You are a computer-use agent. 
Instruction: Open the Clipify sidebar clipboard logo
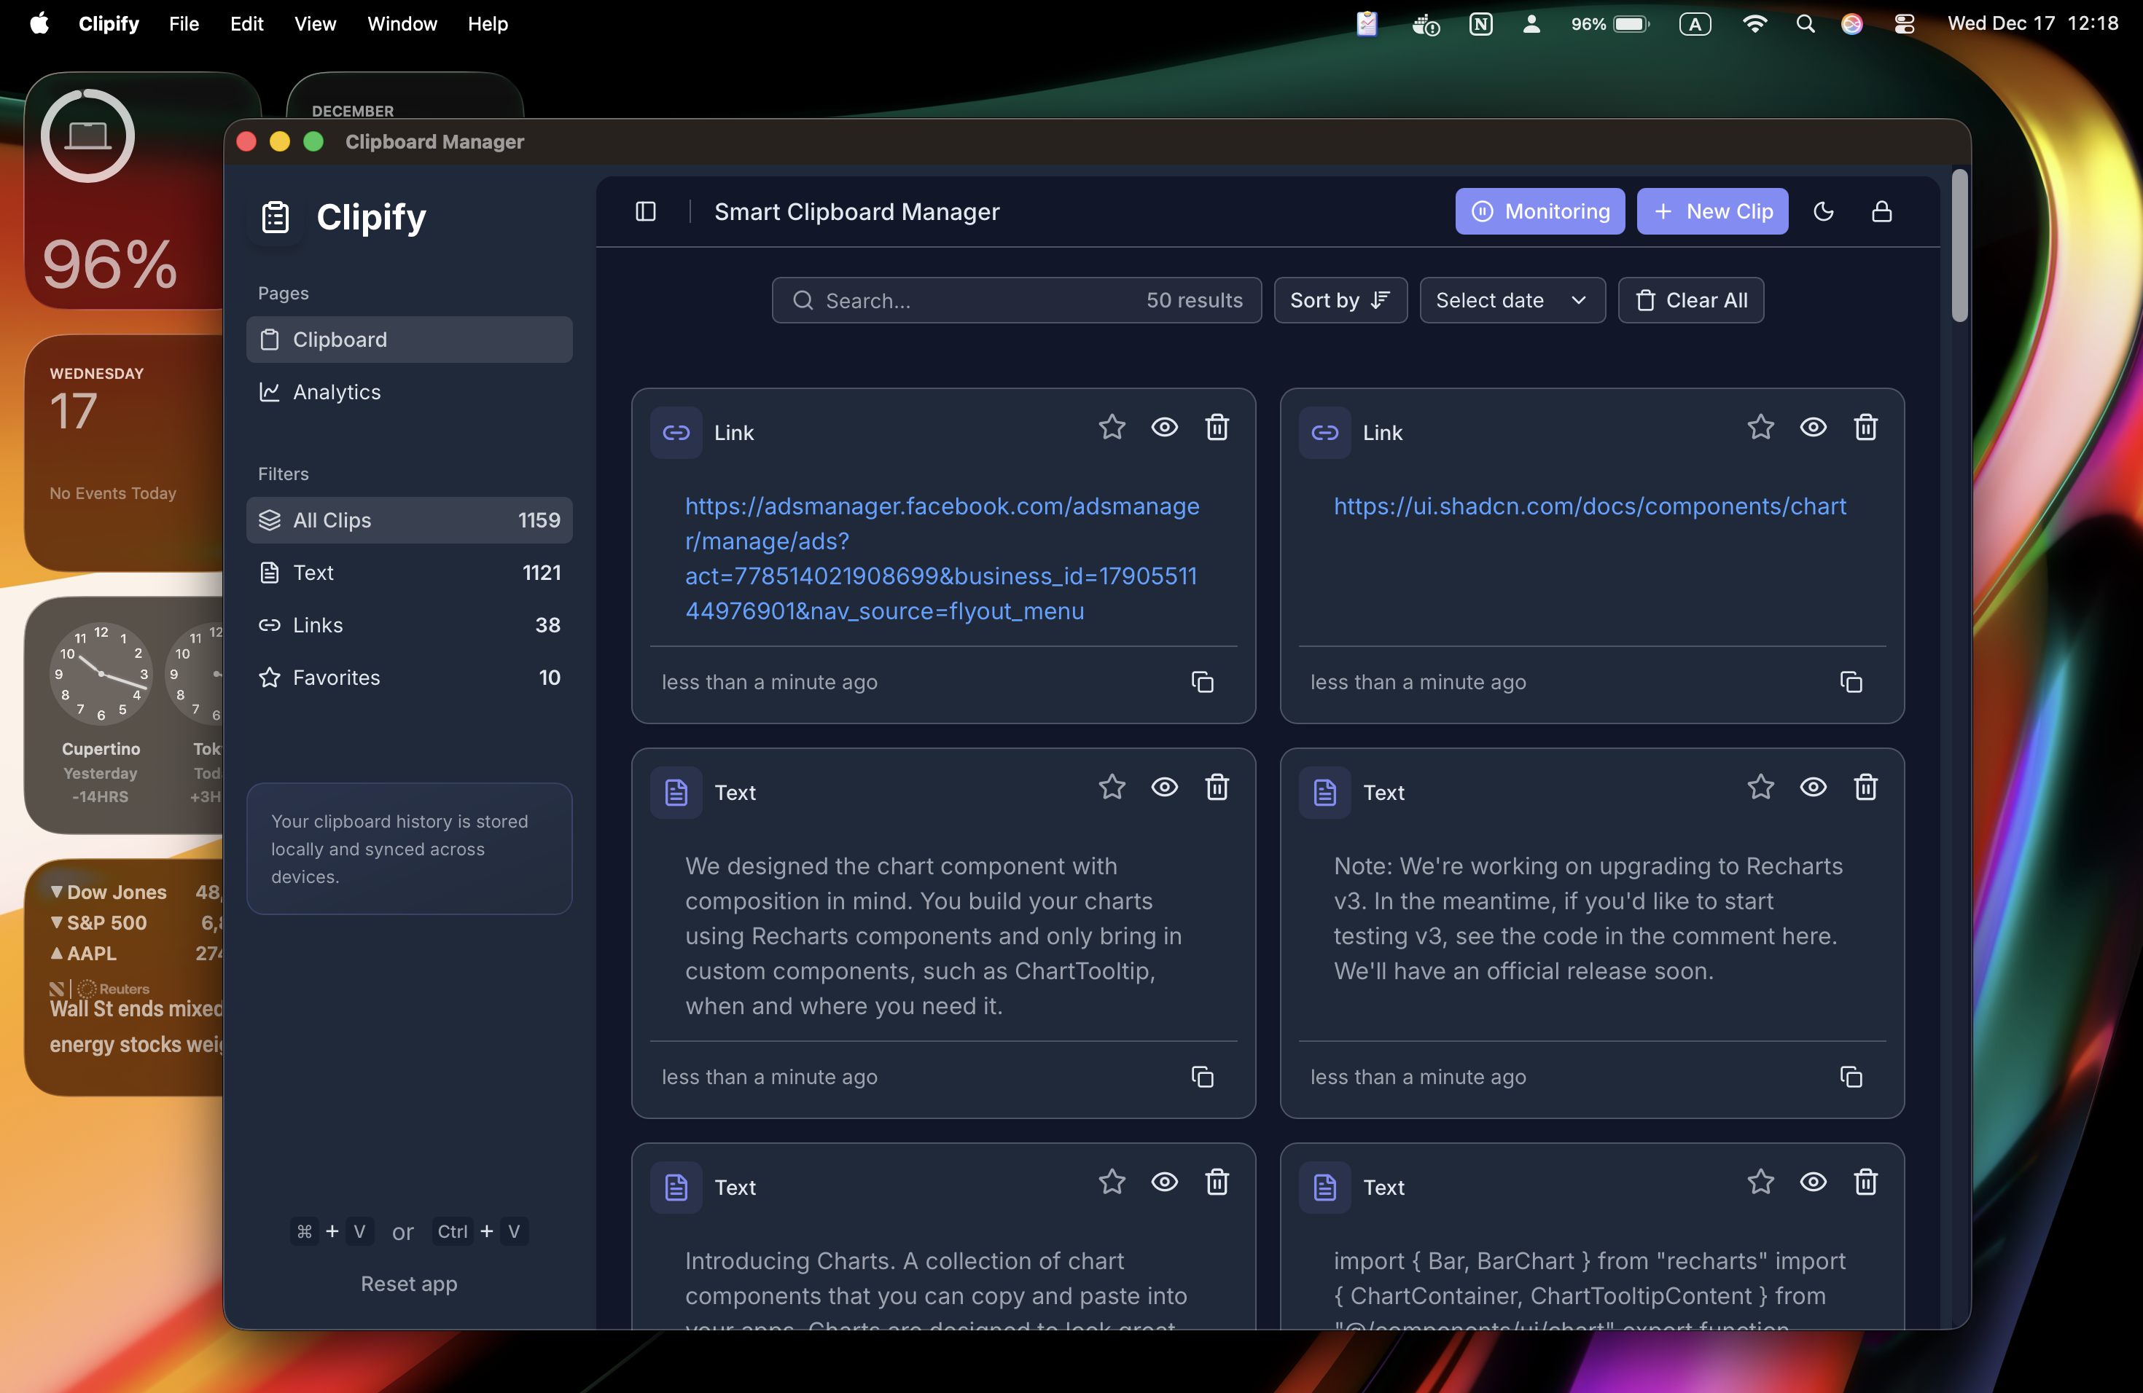(275, 217)
